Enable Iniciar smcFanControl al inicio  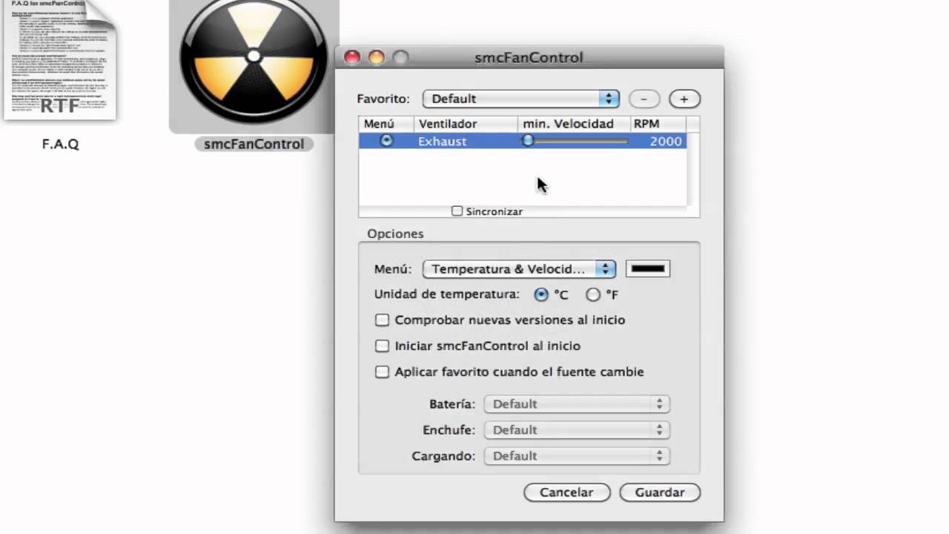(x=382, y=346)
